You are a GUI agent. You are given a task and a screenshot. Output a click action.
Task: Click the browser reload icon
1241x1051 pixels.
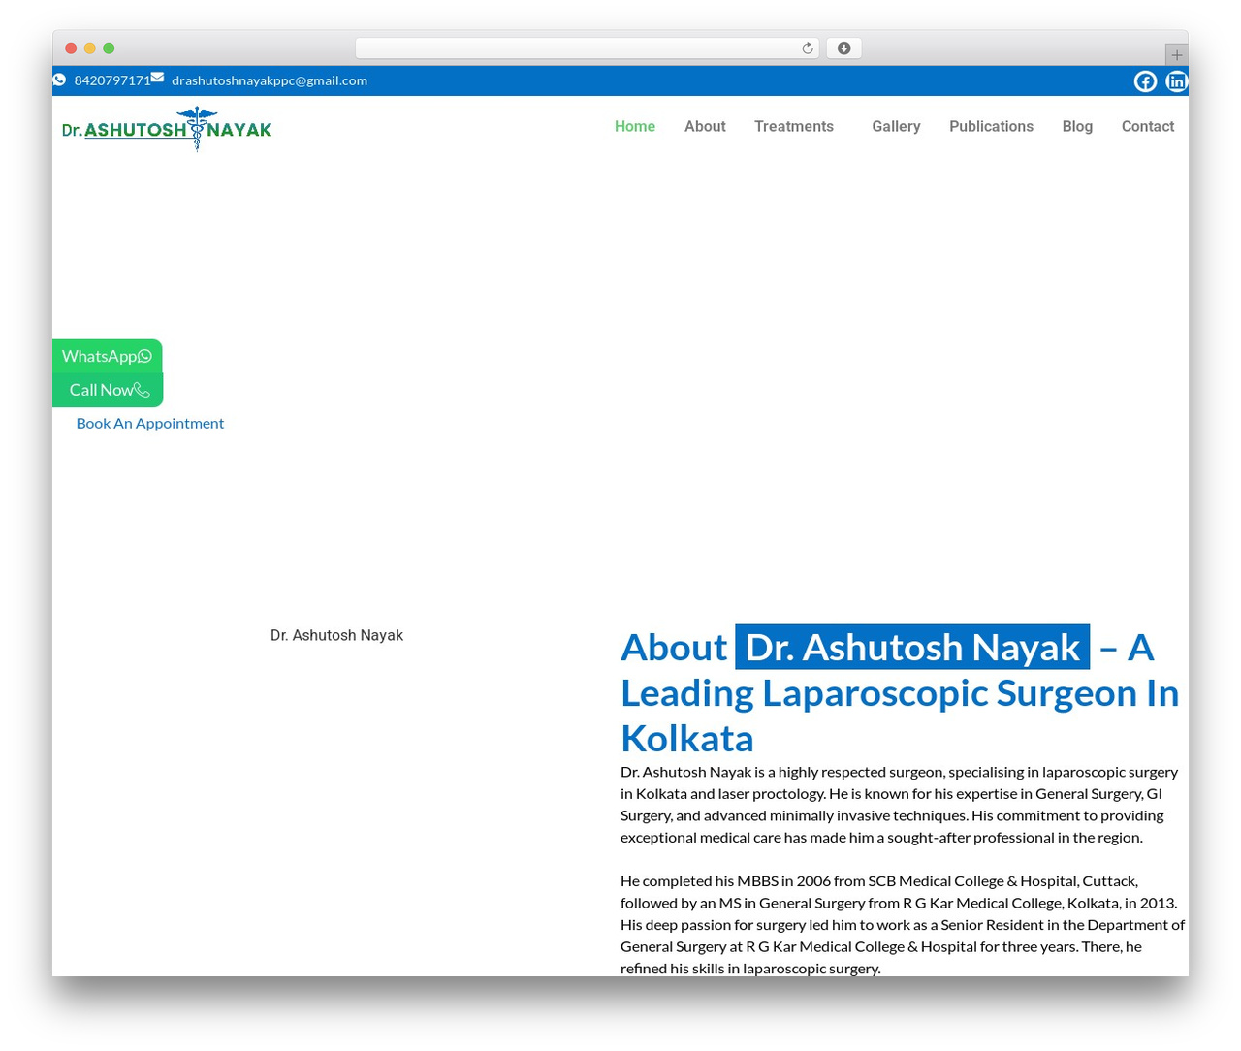coord(807,48)
